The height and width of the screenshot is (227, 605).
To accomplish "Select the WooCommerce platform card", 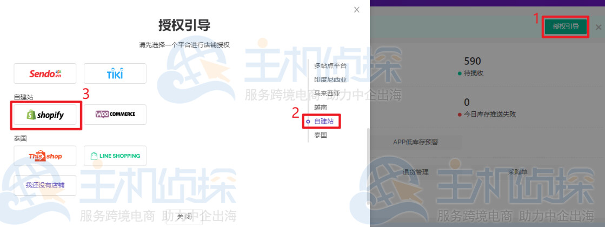I will coord(115,115).
